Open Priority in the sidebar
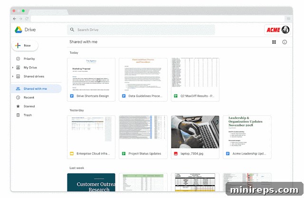 [29, 59]
